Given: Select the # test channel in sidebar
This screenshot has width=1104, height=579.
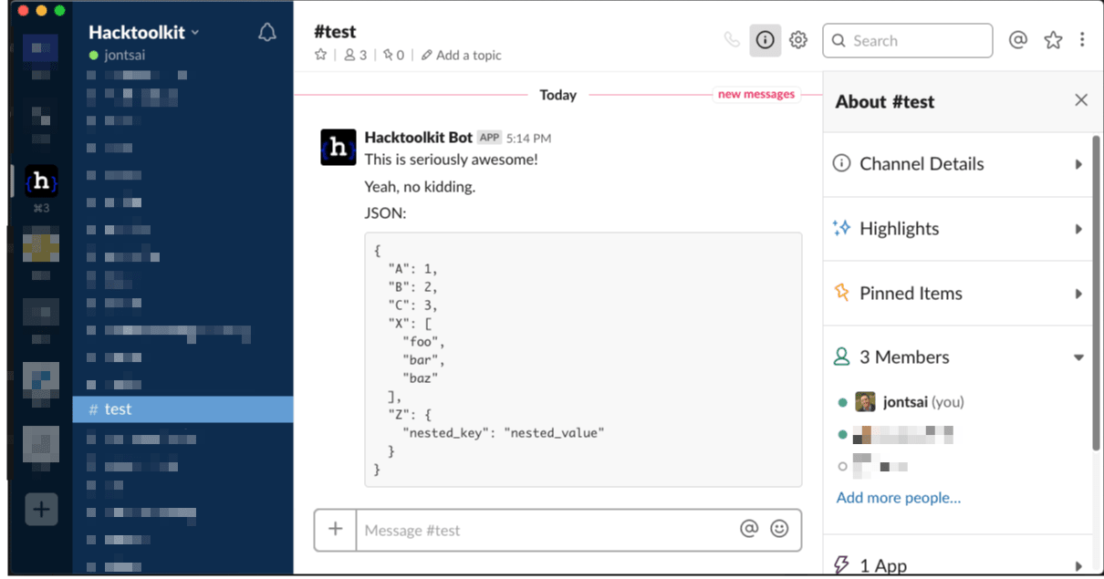Looking at the screenshot, I should (x=182, y=409).
